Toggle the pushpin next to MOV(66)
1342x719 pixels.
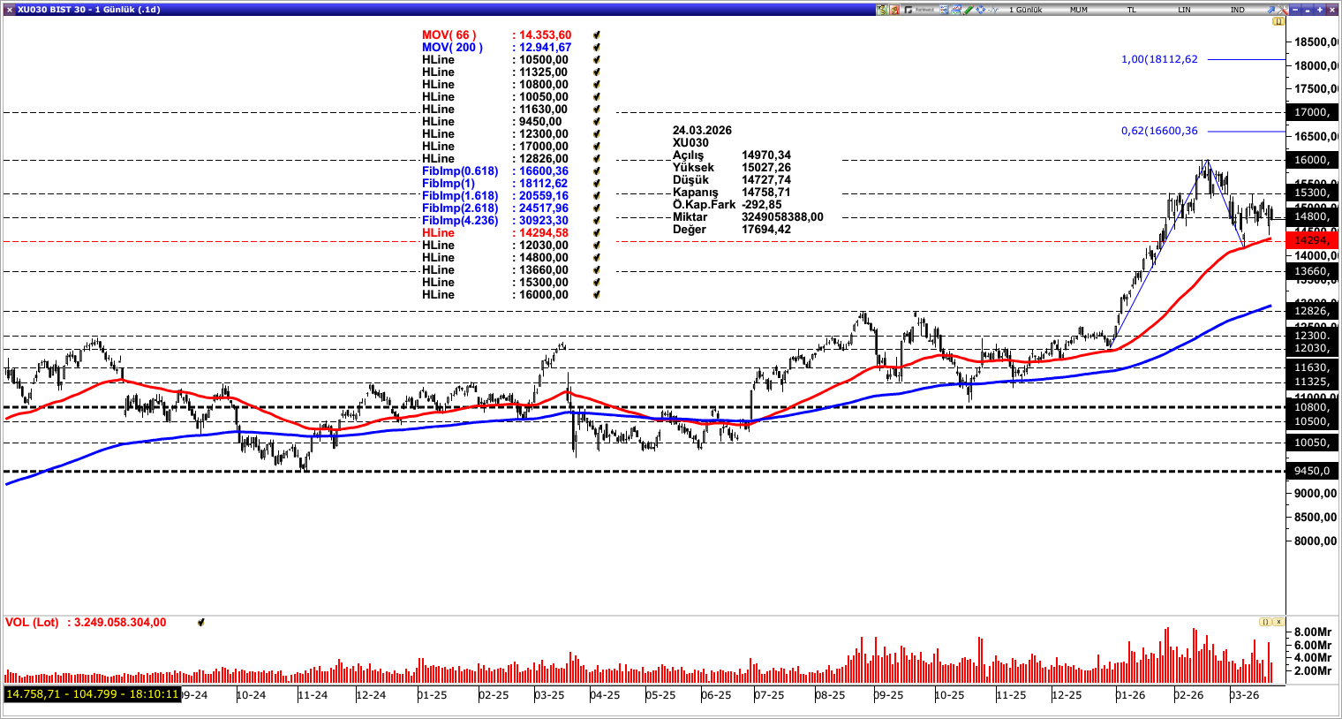coord(599,36)
